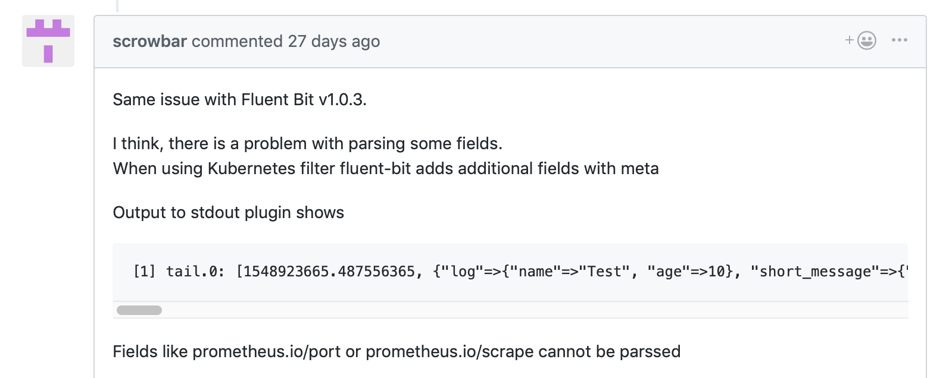This screenshot has width=949, height=378.
Task: Click the "27 days ago" timestamp link
Action: coord(333,42)
